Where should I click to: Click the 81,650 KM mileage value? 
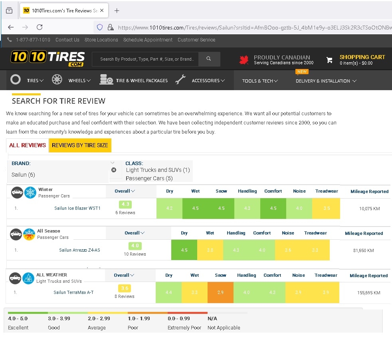point(364,250)
